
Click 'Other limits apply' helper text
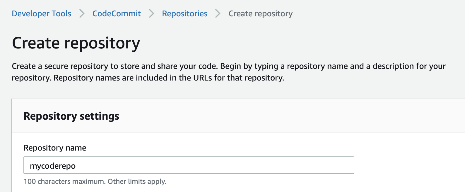[137, 181]
